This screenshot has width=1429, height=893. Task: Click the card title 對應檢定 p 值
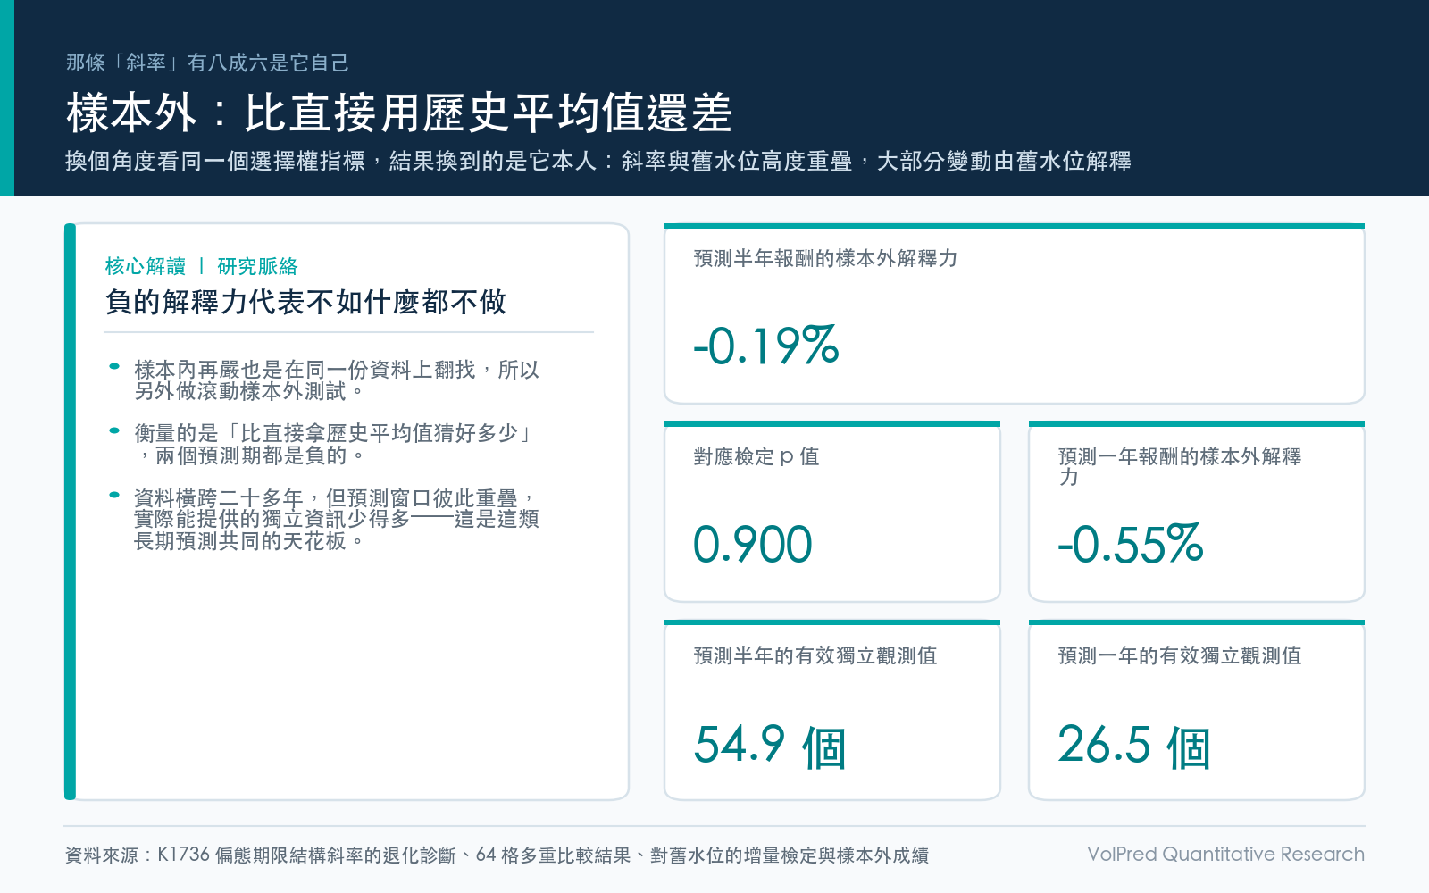pyautogui.click(x=756, y=457)
